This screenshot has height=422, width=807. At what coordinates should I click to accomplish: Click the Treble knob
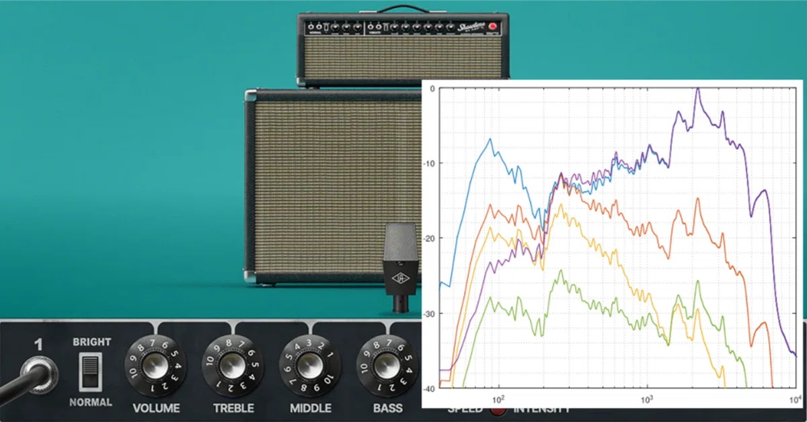[x=233, y=366]
